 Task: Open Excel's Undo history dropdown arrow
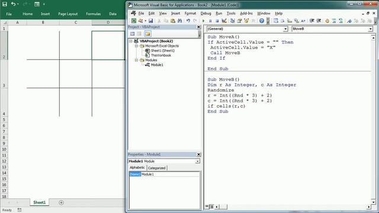(x=18, y=4)
